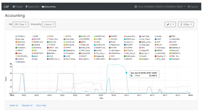Toggle the JUNO series
207x111 pixels.
[97, 42]
